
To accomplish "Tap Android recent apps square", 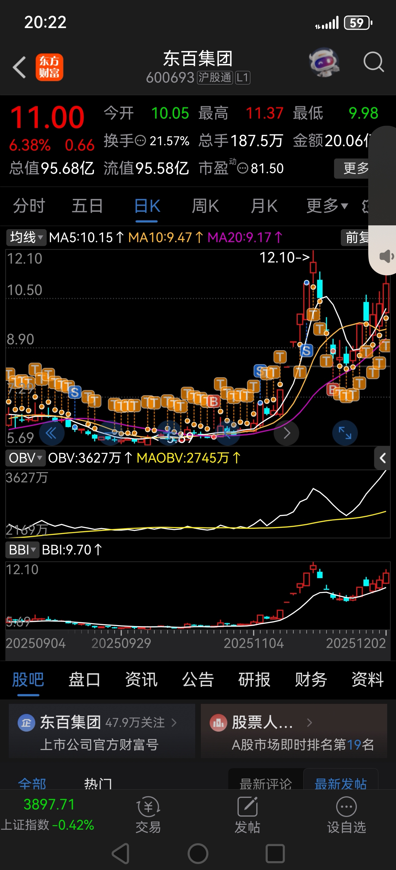I will click(275, 854).
